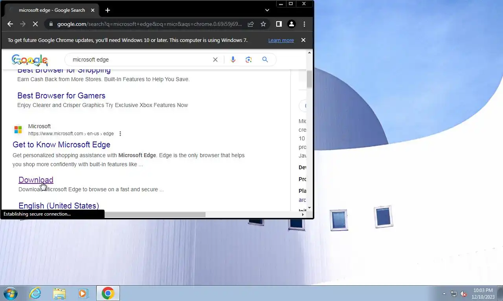This screenshot has width=503, height=301.
Task: Open more options for Microsoft result
Action: [120, 134]
